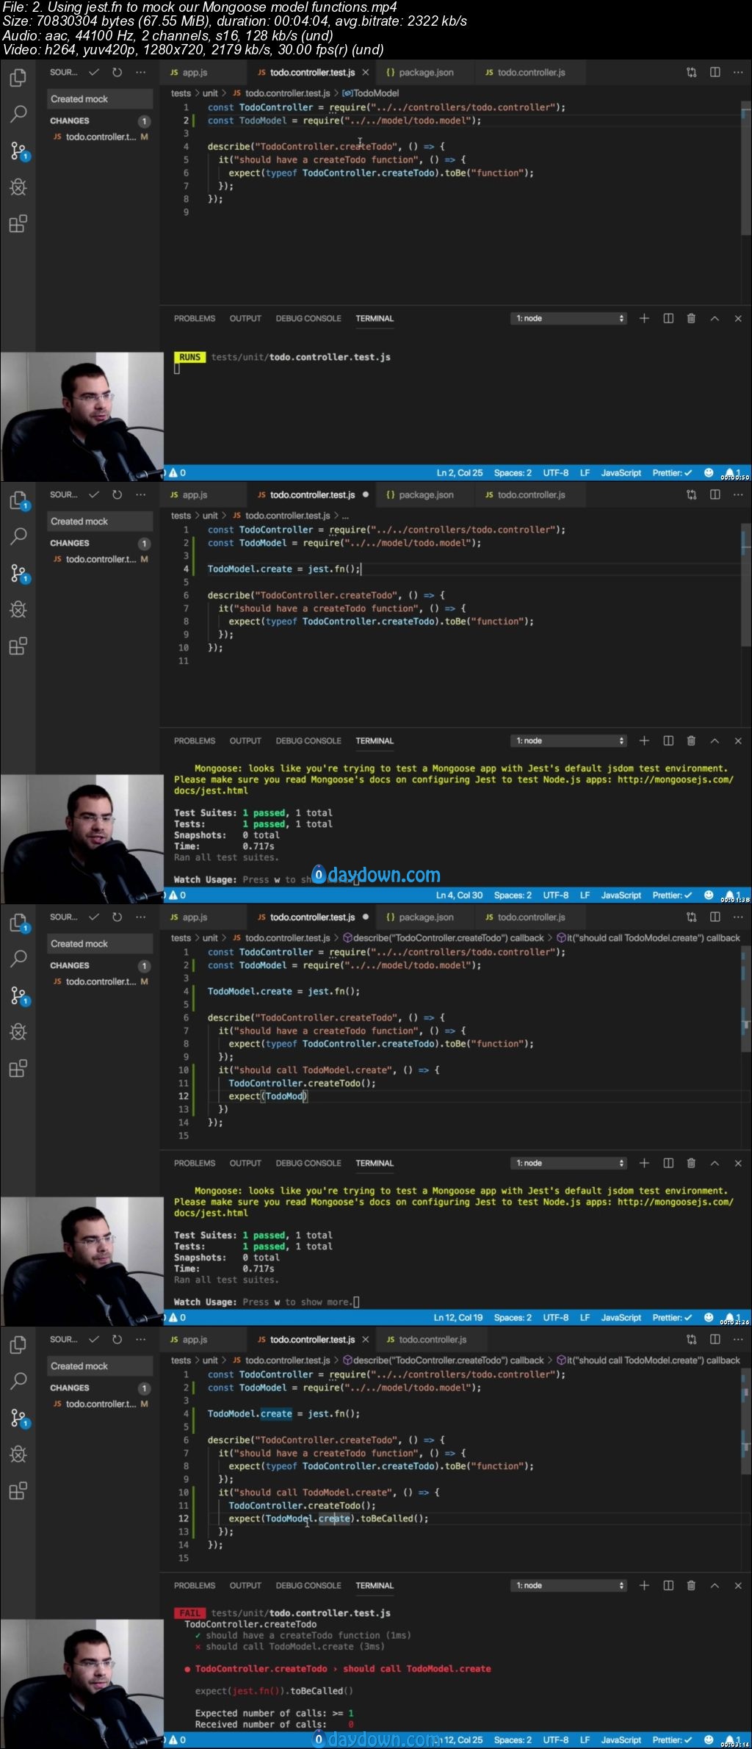Click JavaScript language mode in top frame
Image resolution: width=752 pixels, height=1749 pixels.
[x=621, y=473]
